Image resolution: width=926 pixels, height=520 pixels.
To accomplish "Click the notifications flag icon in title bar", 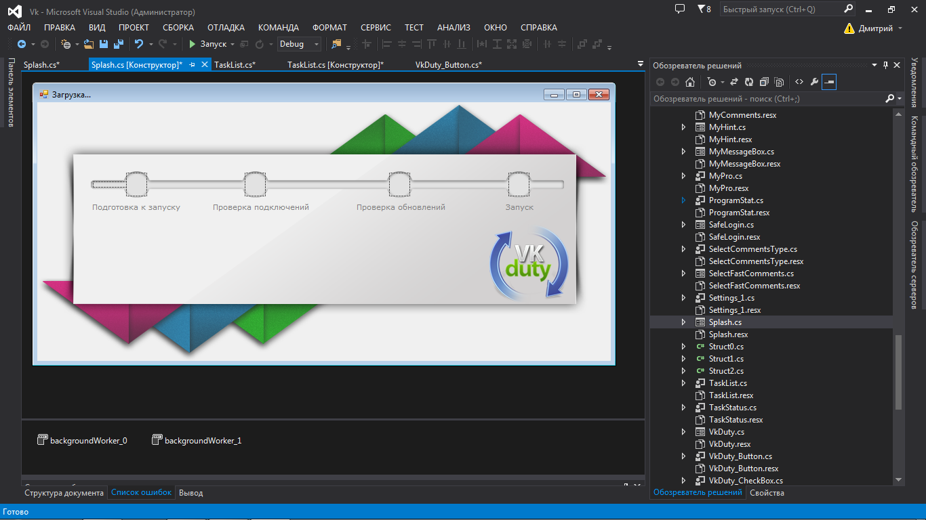I will [700, 9].
